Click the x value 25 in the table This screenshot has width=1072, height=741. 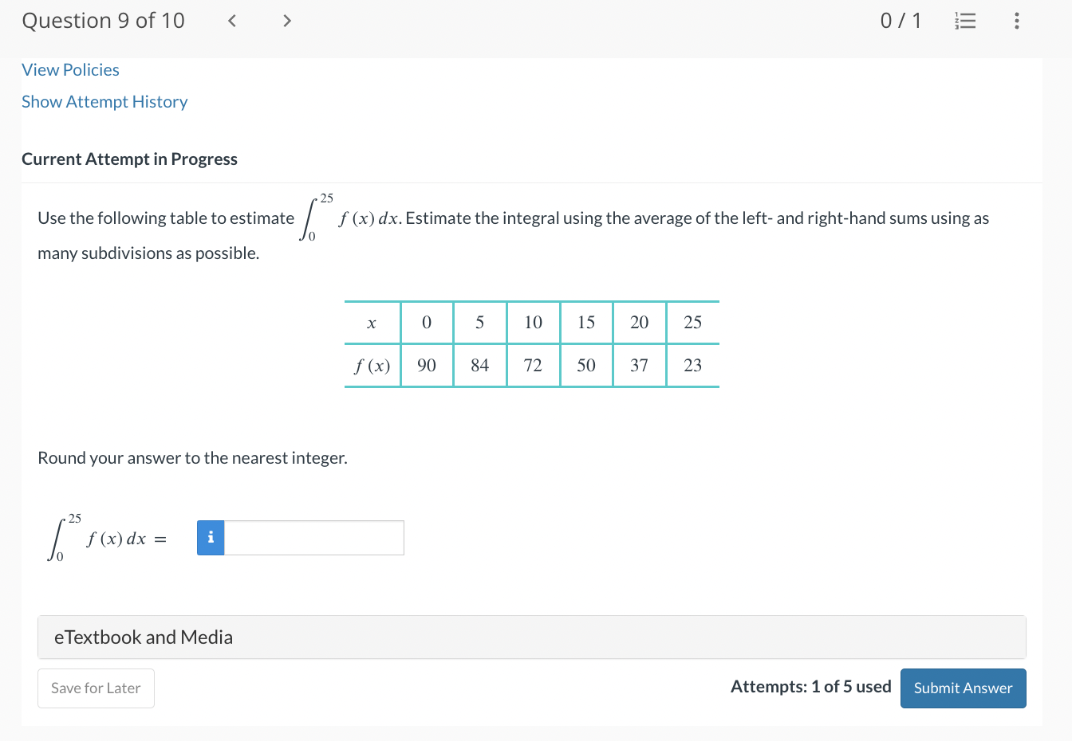(692, 322)
